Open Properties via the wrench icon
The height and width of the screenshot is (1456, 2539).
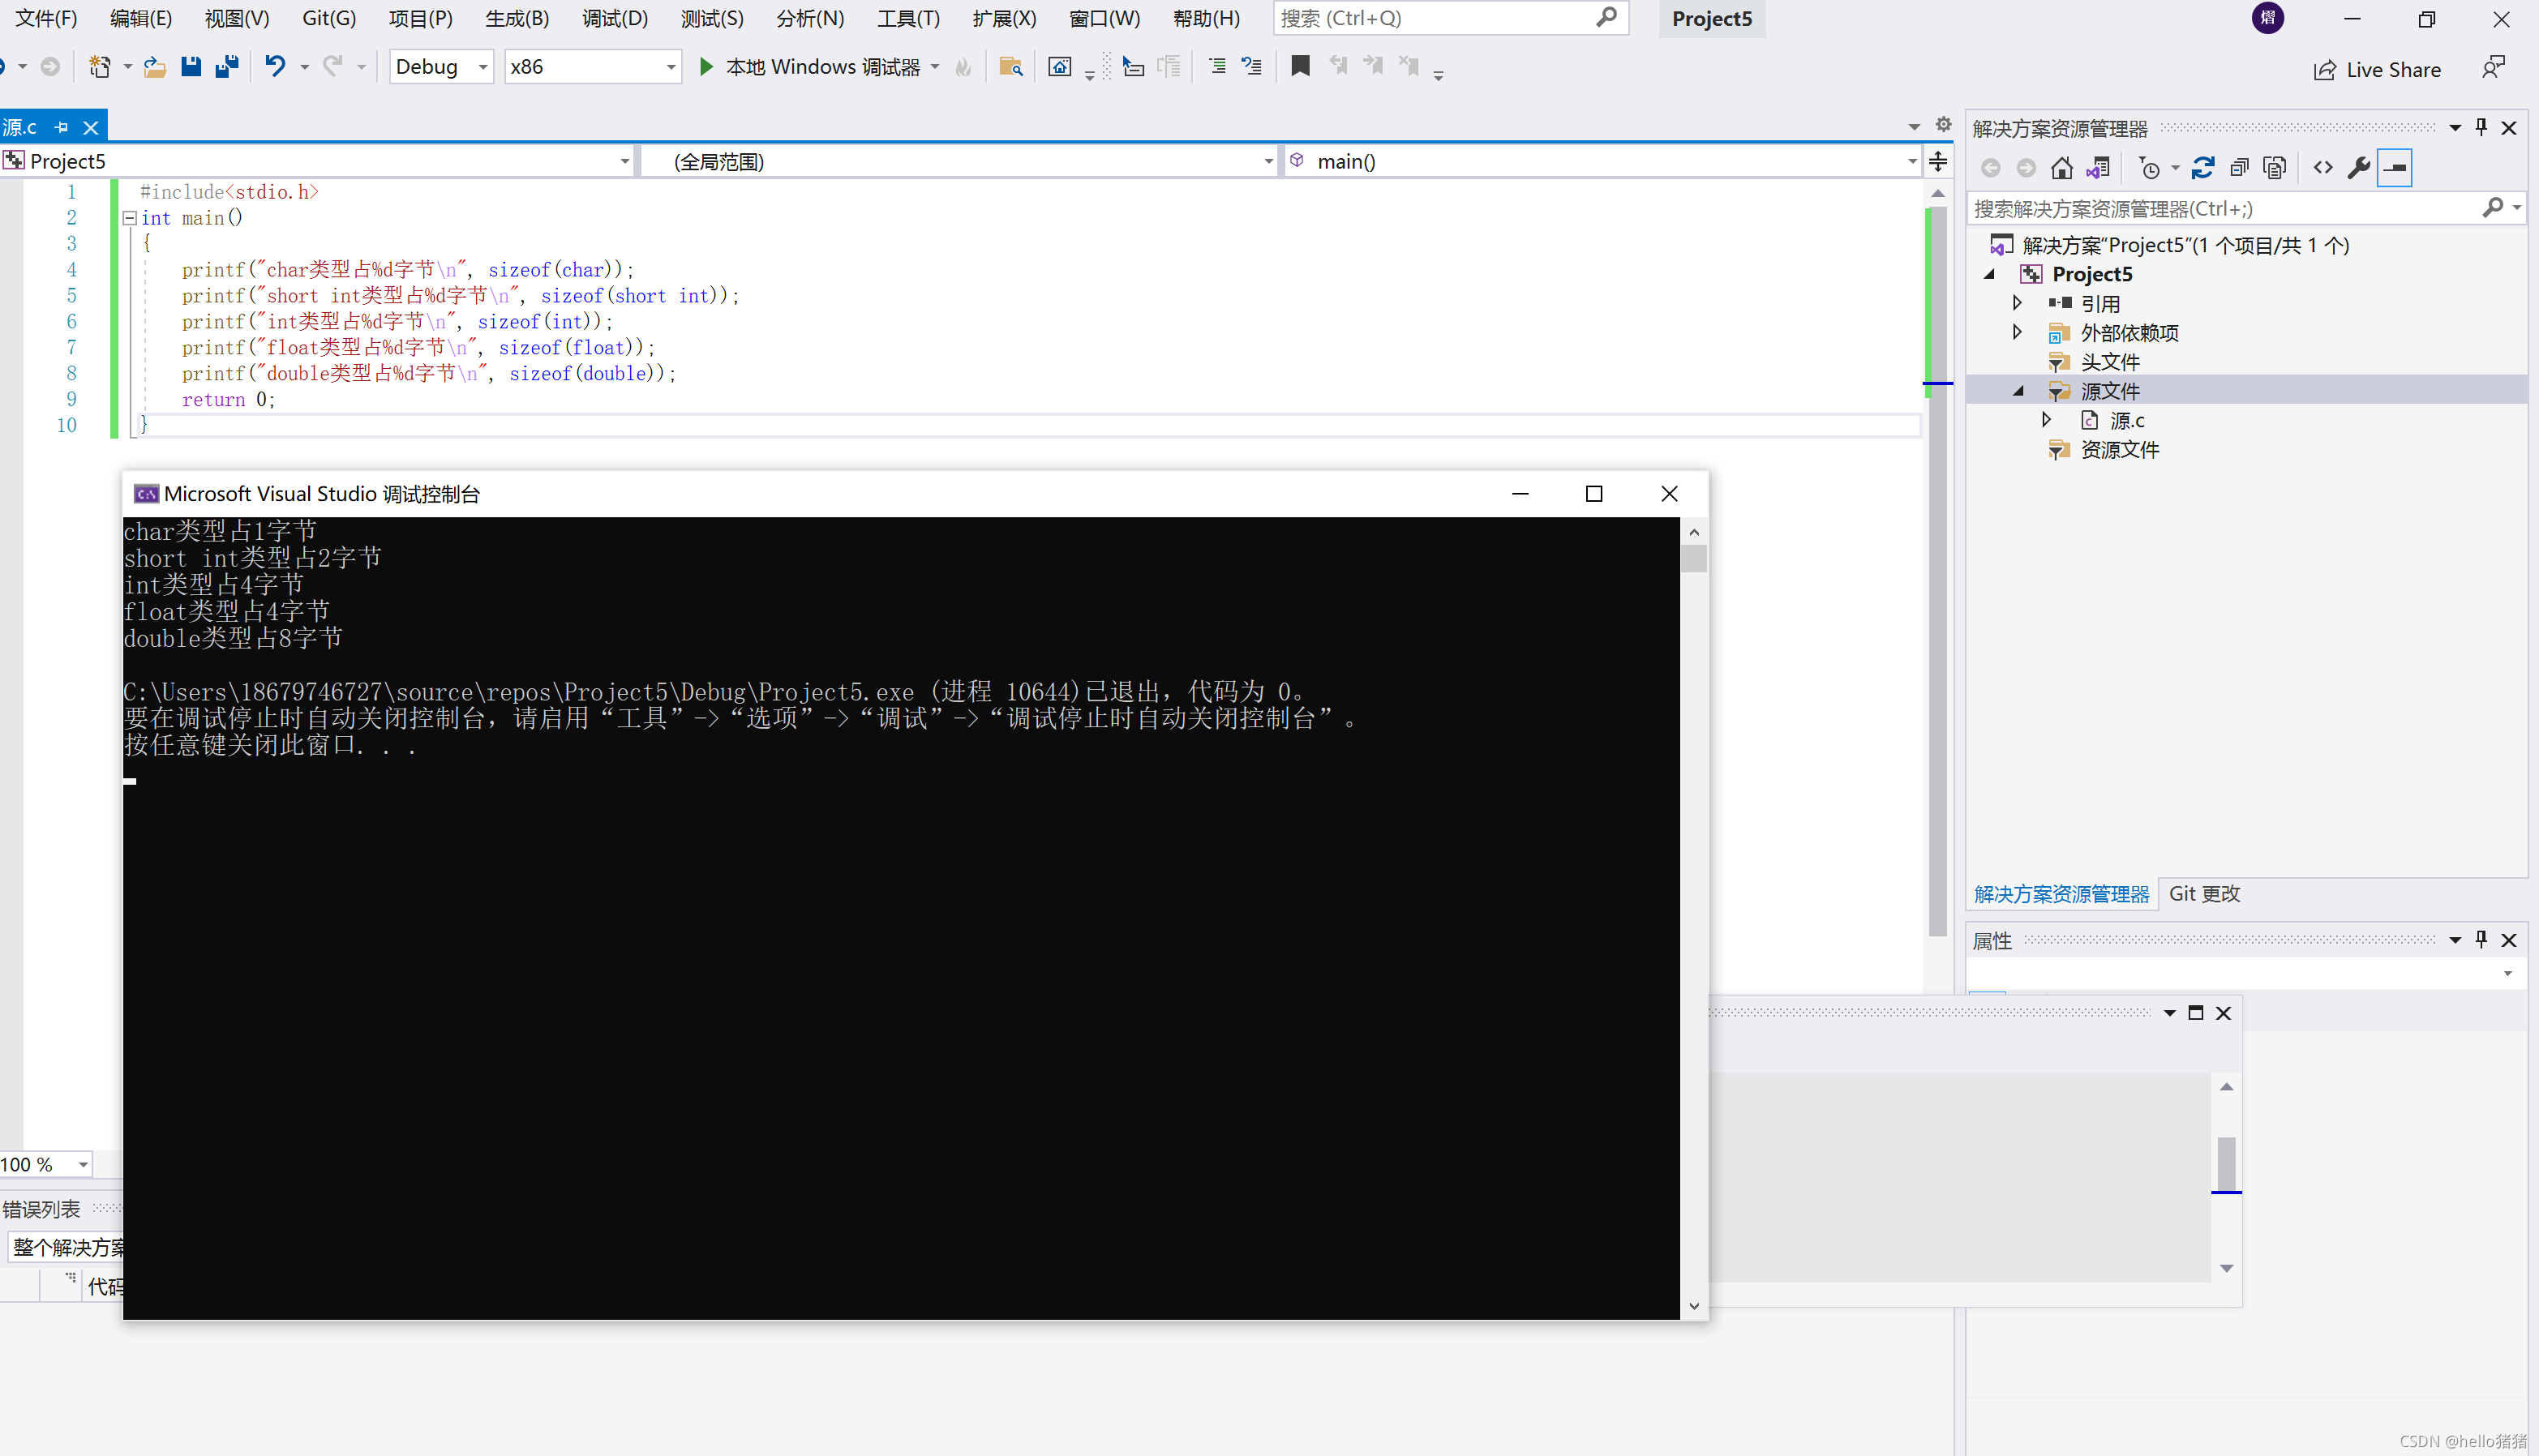click(2359, 168)
